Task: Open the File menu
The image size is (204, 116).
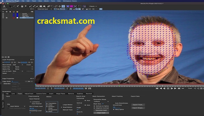Action: 23,1
